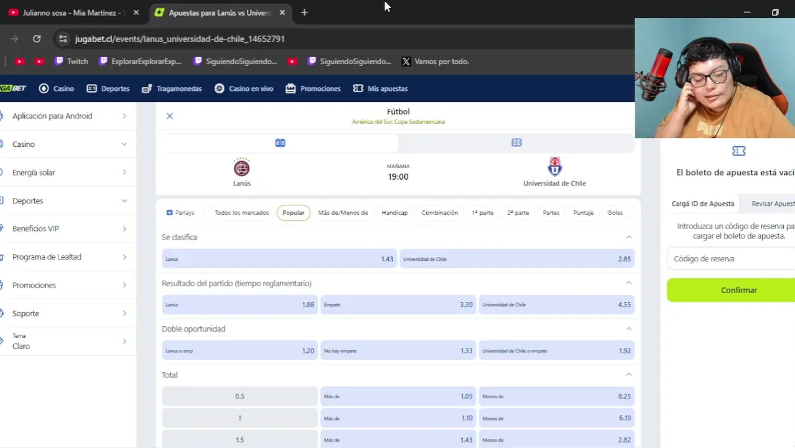
Task: Select the Puntaje market filter
Action: click(x=583, y=213)
